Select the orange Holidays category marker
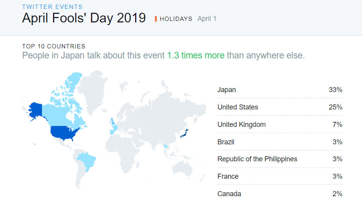This screenshot has height=200, width=362. click(156, 19)
